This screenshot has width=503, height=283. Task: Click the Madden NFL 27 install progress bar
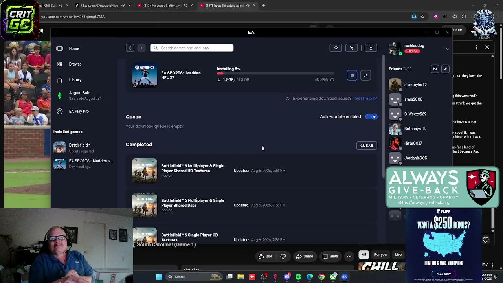click(275, 74)
